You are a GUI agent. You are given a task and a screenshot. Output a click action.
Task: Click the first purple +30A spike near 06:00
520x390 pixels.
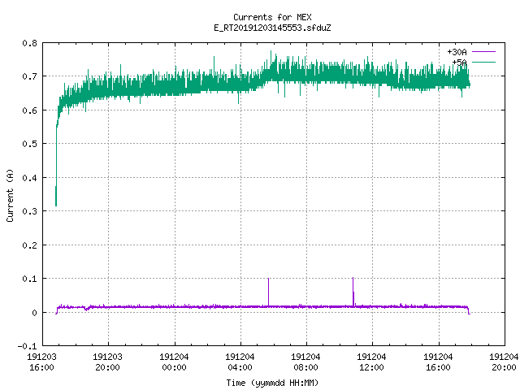coord(268,292)
